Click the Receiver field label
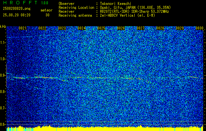The height and width of the screenshot is (131, 206). click(66, 11)
